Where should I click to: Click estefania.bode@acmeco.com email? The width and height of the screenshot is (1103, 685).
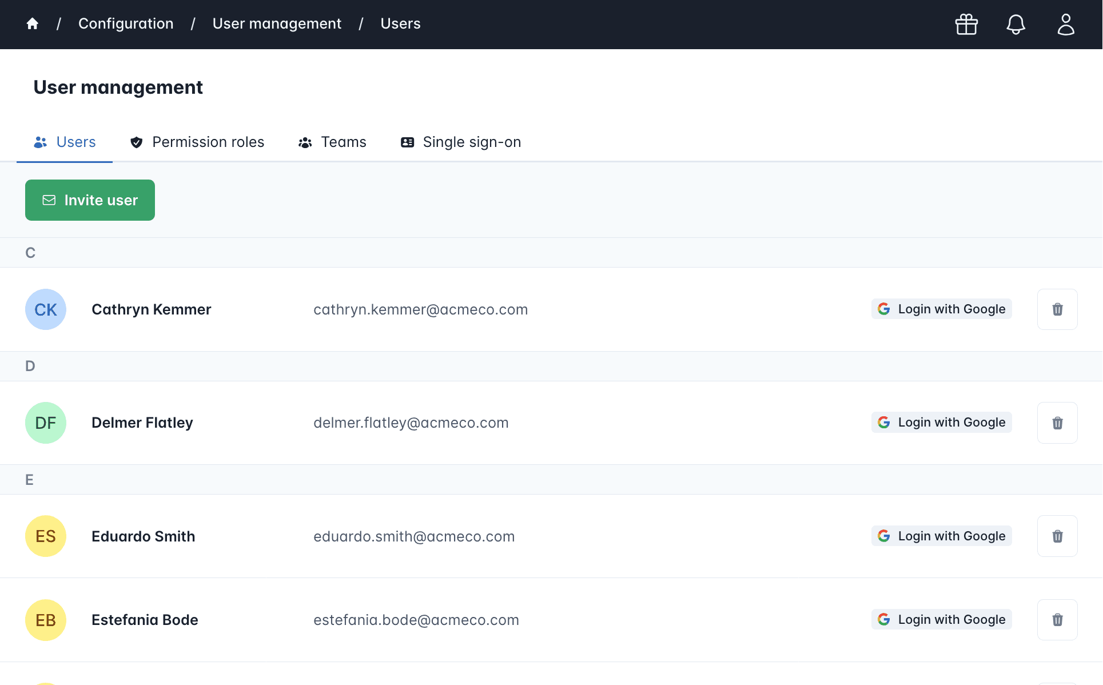pyautogui.click(x=416, y=620)
